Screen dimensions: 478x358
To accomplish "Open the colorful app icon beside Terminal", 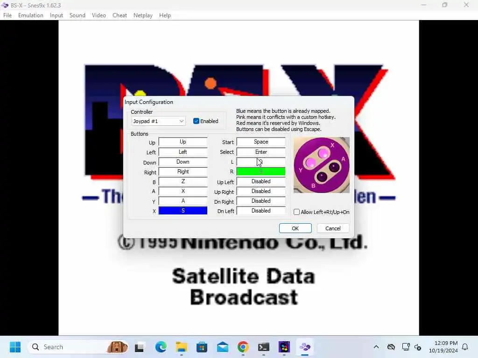I will [284, 347].
